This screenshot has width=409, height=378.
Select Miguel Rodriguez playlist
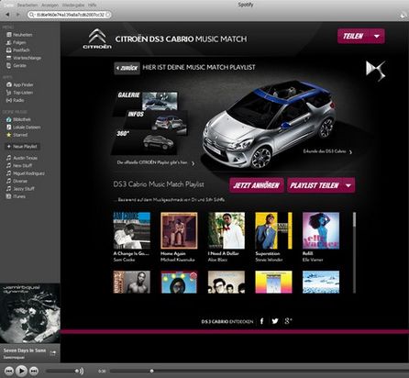(x=26, y=173)
